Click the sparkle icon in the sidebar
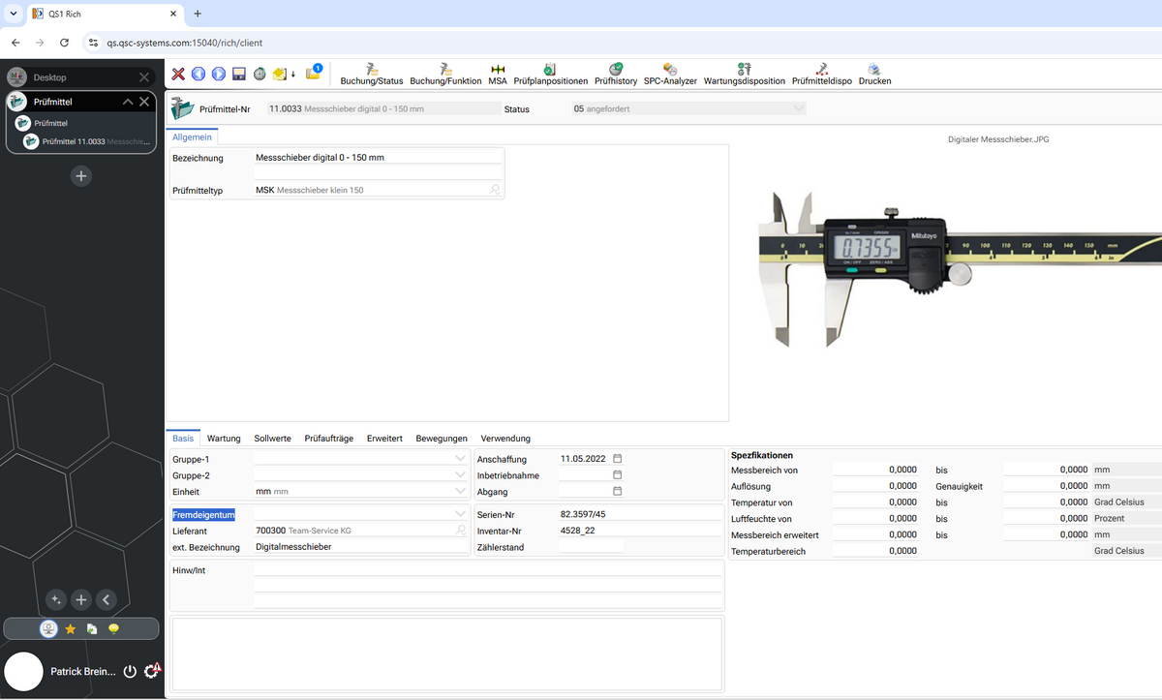The width and height of the screenshot is (1162, 700). pyautogui.click(x=56, y=599)
